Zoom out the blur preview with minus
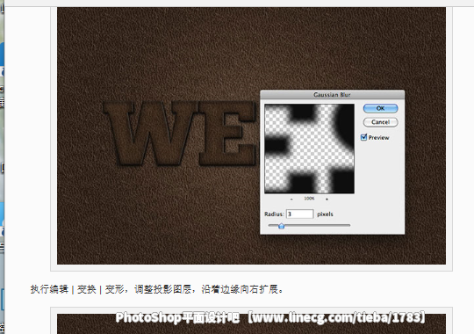 pos(291,199)
